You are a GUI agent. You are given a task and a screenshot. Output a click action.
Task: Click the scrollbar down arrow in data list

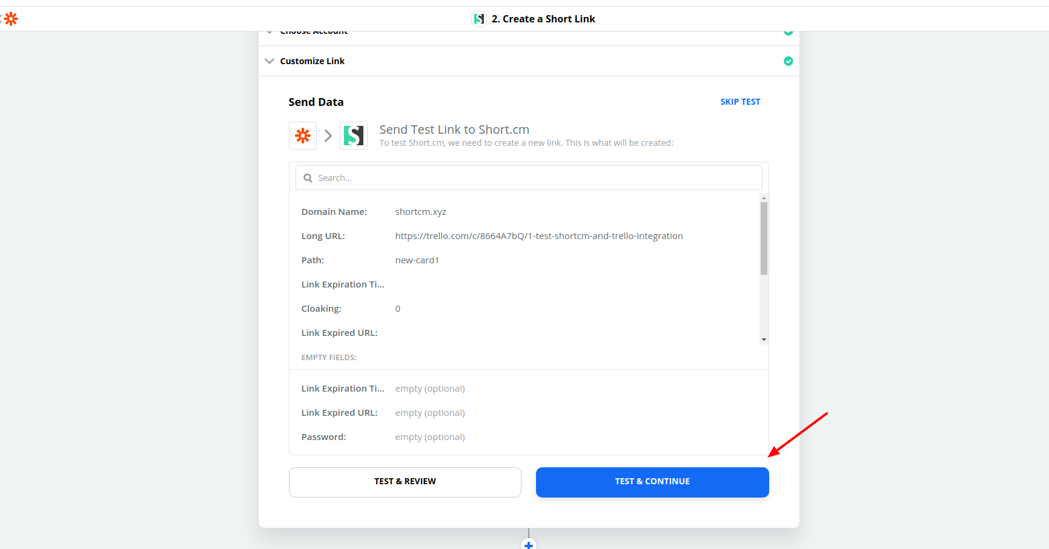(x=764, y=340)
